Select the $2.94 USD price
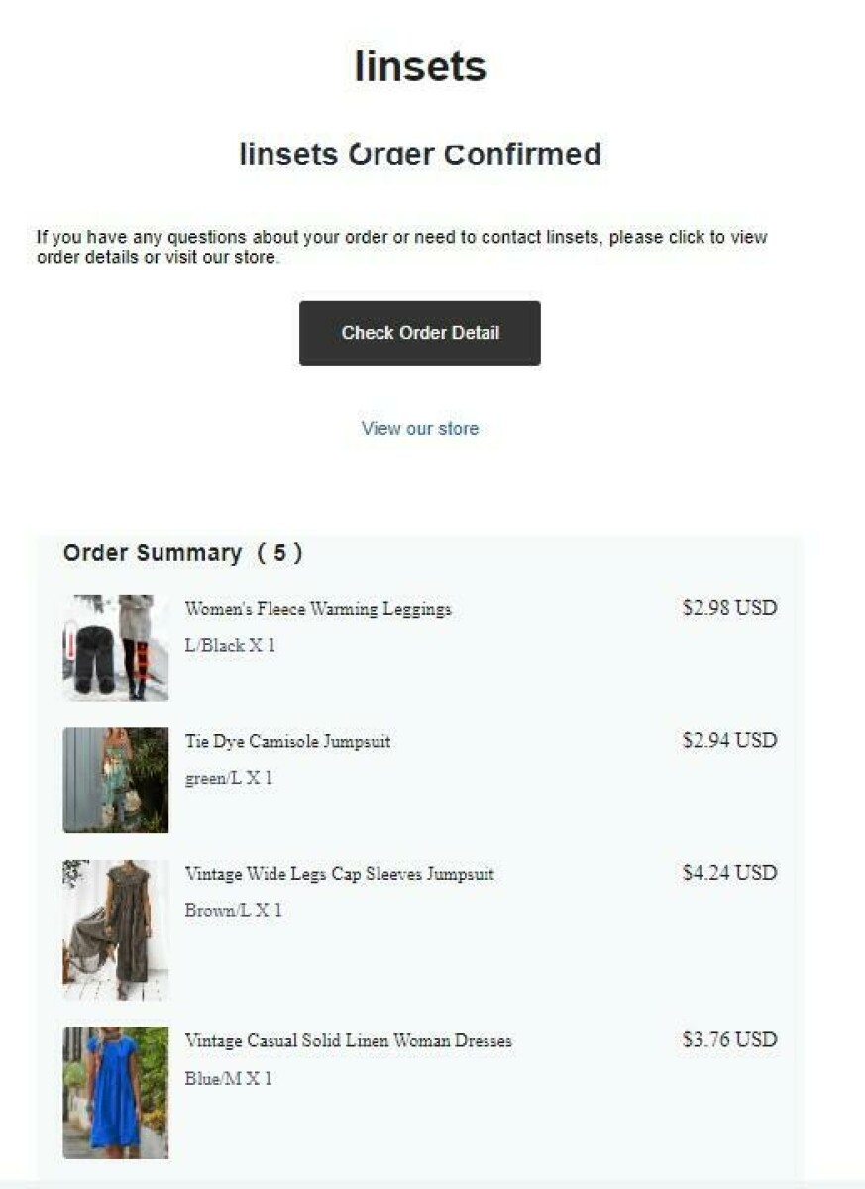 click(x=729, y=741)
